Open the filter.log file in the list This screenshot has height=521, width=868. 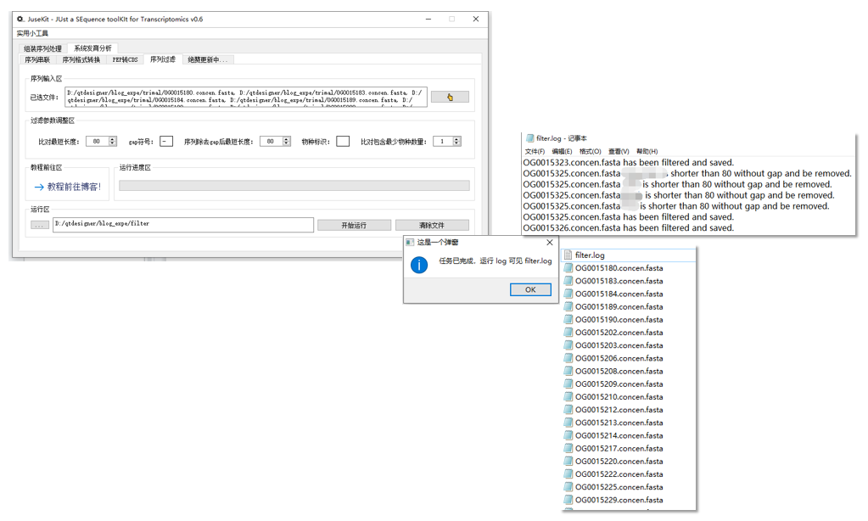tap(590, 255)
